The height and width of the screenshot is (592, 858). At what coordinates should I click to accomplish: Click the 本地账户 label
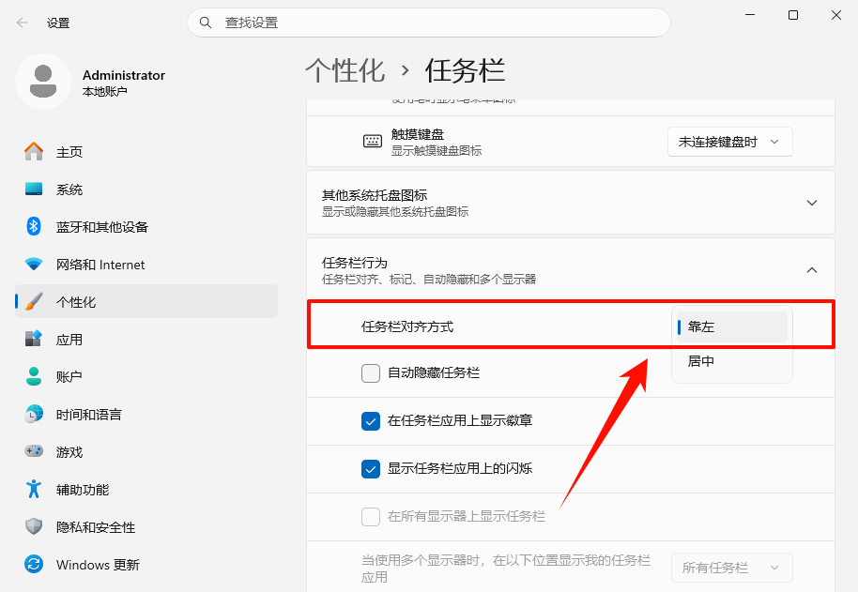[x=104, y=92]
